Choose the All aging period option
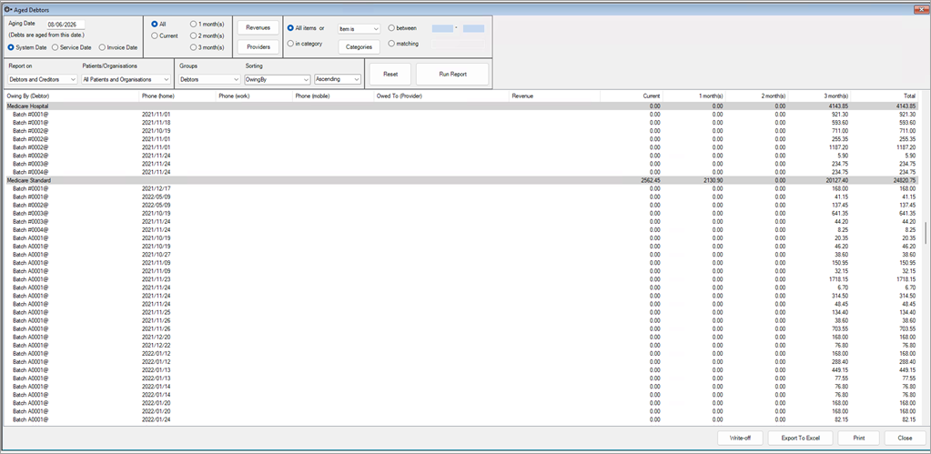 click(155, 25)
